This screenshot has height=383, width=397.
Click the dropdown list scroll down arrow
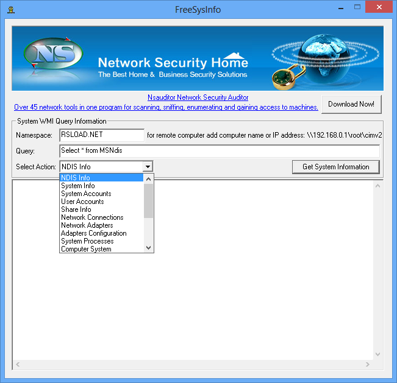(x=149, y=247)
